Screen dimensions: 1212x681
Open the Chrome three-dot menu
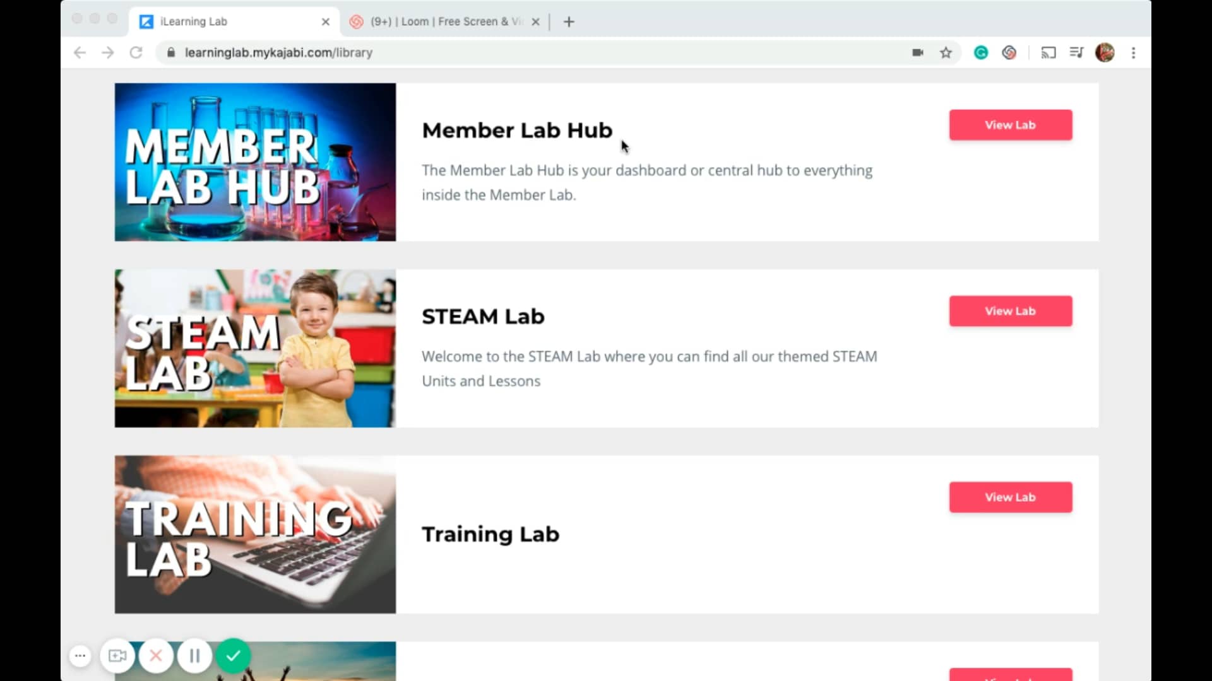[1134, 53]
